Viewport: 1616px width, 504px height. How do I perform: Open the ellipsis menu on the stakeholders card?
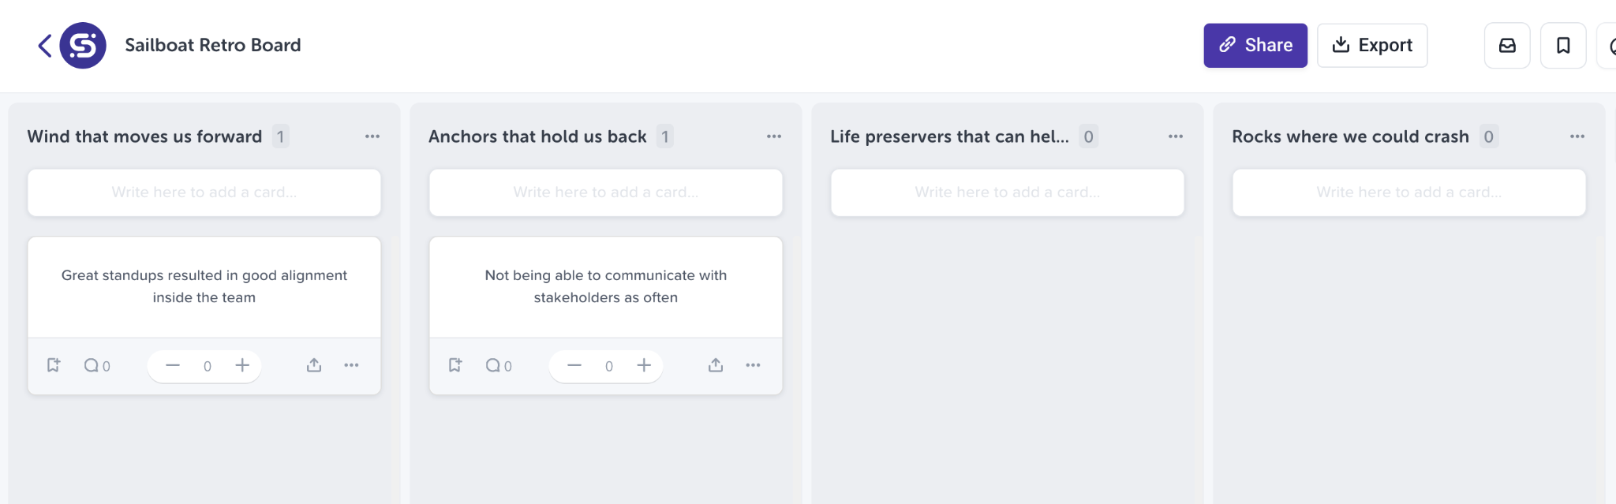point(754,365)
